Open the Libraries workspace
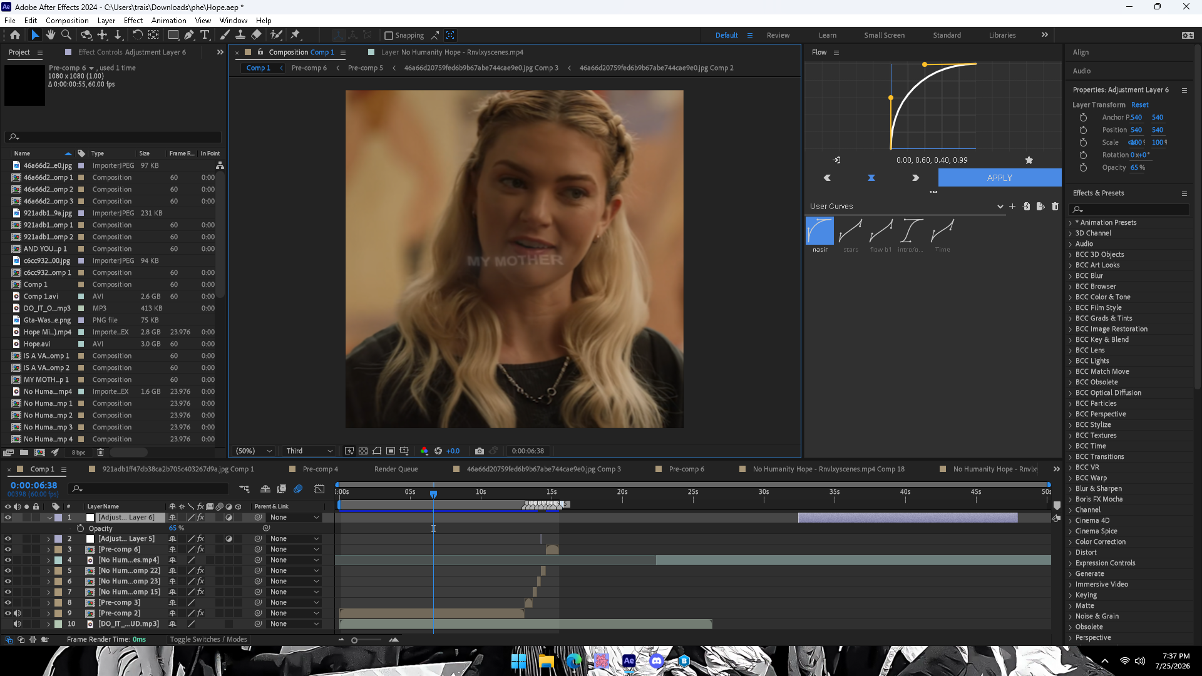The width and height of the screenshot is (1202, 676). [x=1002, y=36]
